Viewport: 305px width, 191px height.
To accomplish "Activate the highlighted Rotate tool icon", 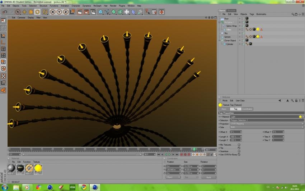I will pos(37,12).
